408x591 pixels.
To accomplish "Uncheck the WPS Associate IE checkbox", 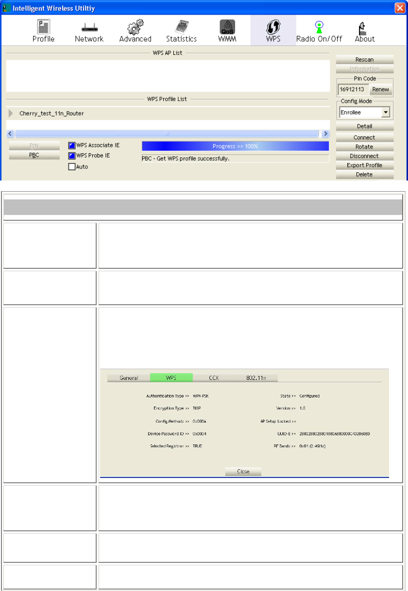I will click(x=72, y=145).
